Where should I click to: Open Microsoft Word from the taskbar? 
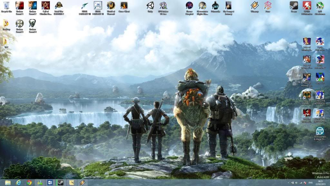[x=50, y=183]
